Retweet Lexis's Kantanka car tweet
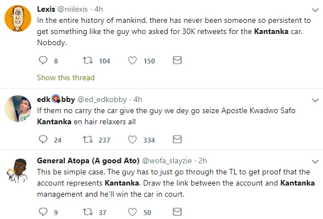The width and height of the screenshot is (323, 219). point(88,60)
